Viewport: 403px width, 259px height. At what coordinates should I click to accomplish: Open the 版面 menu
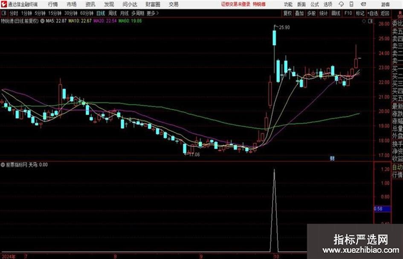click(302, 4)
